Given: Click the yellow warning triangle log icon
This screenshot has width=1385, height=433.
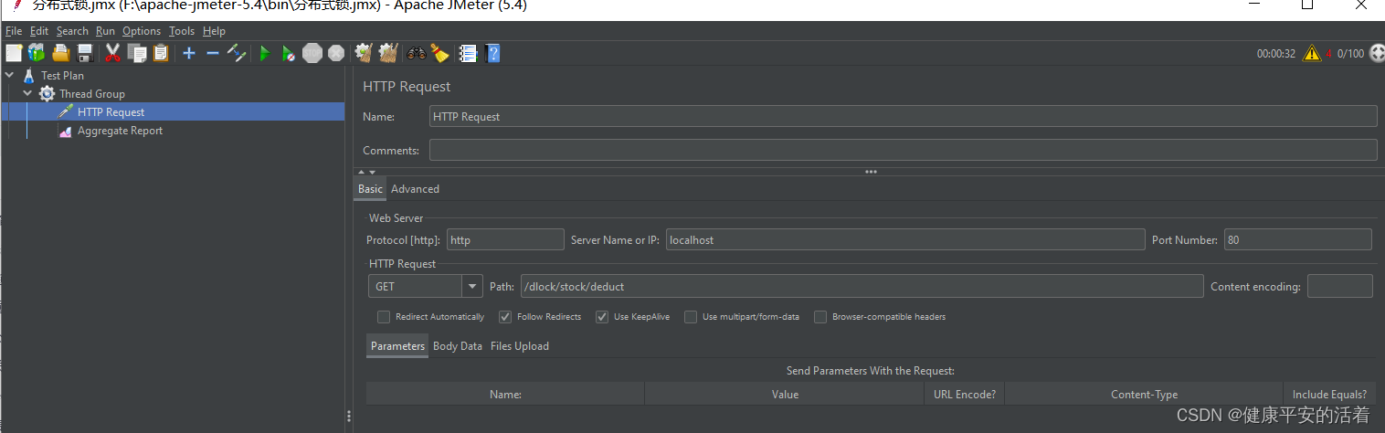Looking at the screenshot, I should coord(1312,53).
